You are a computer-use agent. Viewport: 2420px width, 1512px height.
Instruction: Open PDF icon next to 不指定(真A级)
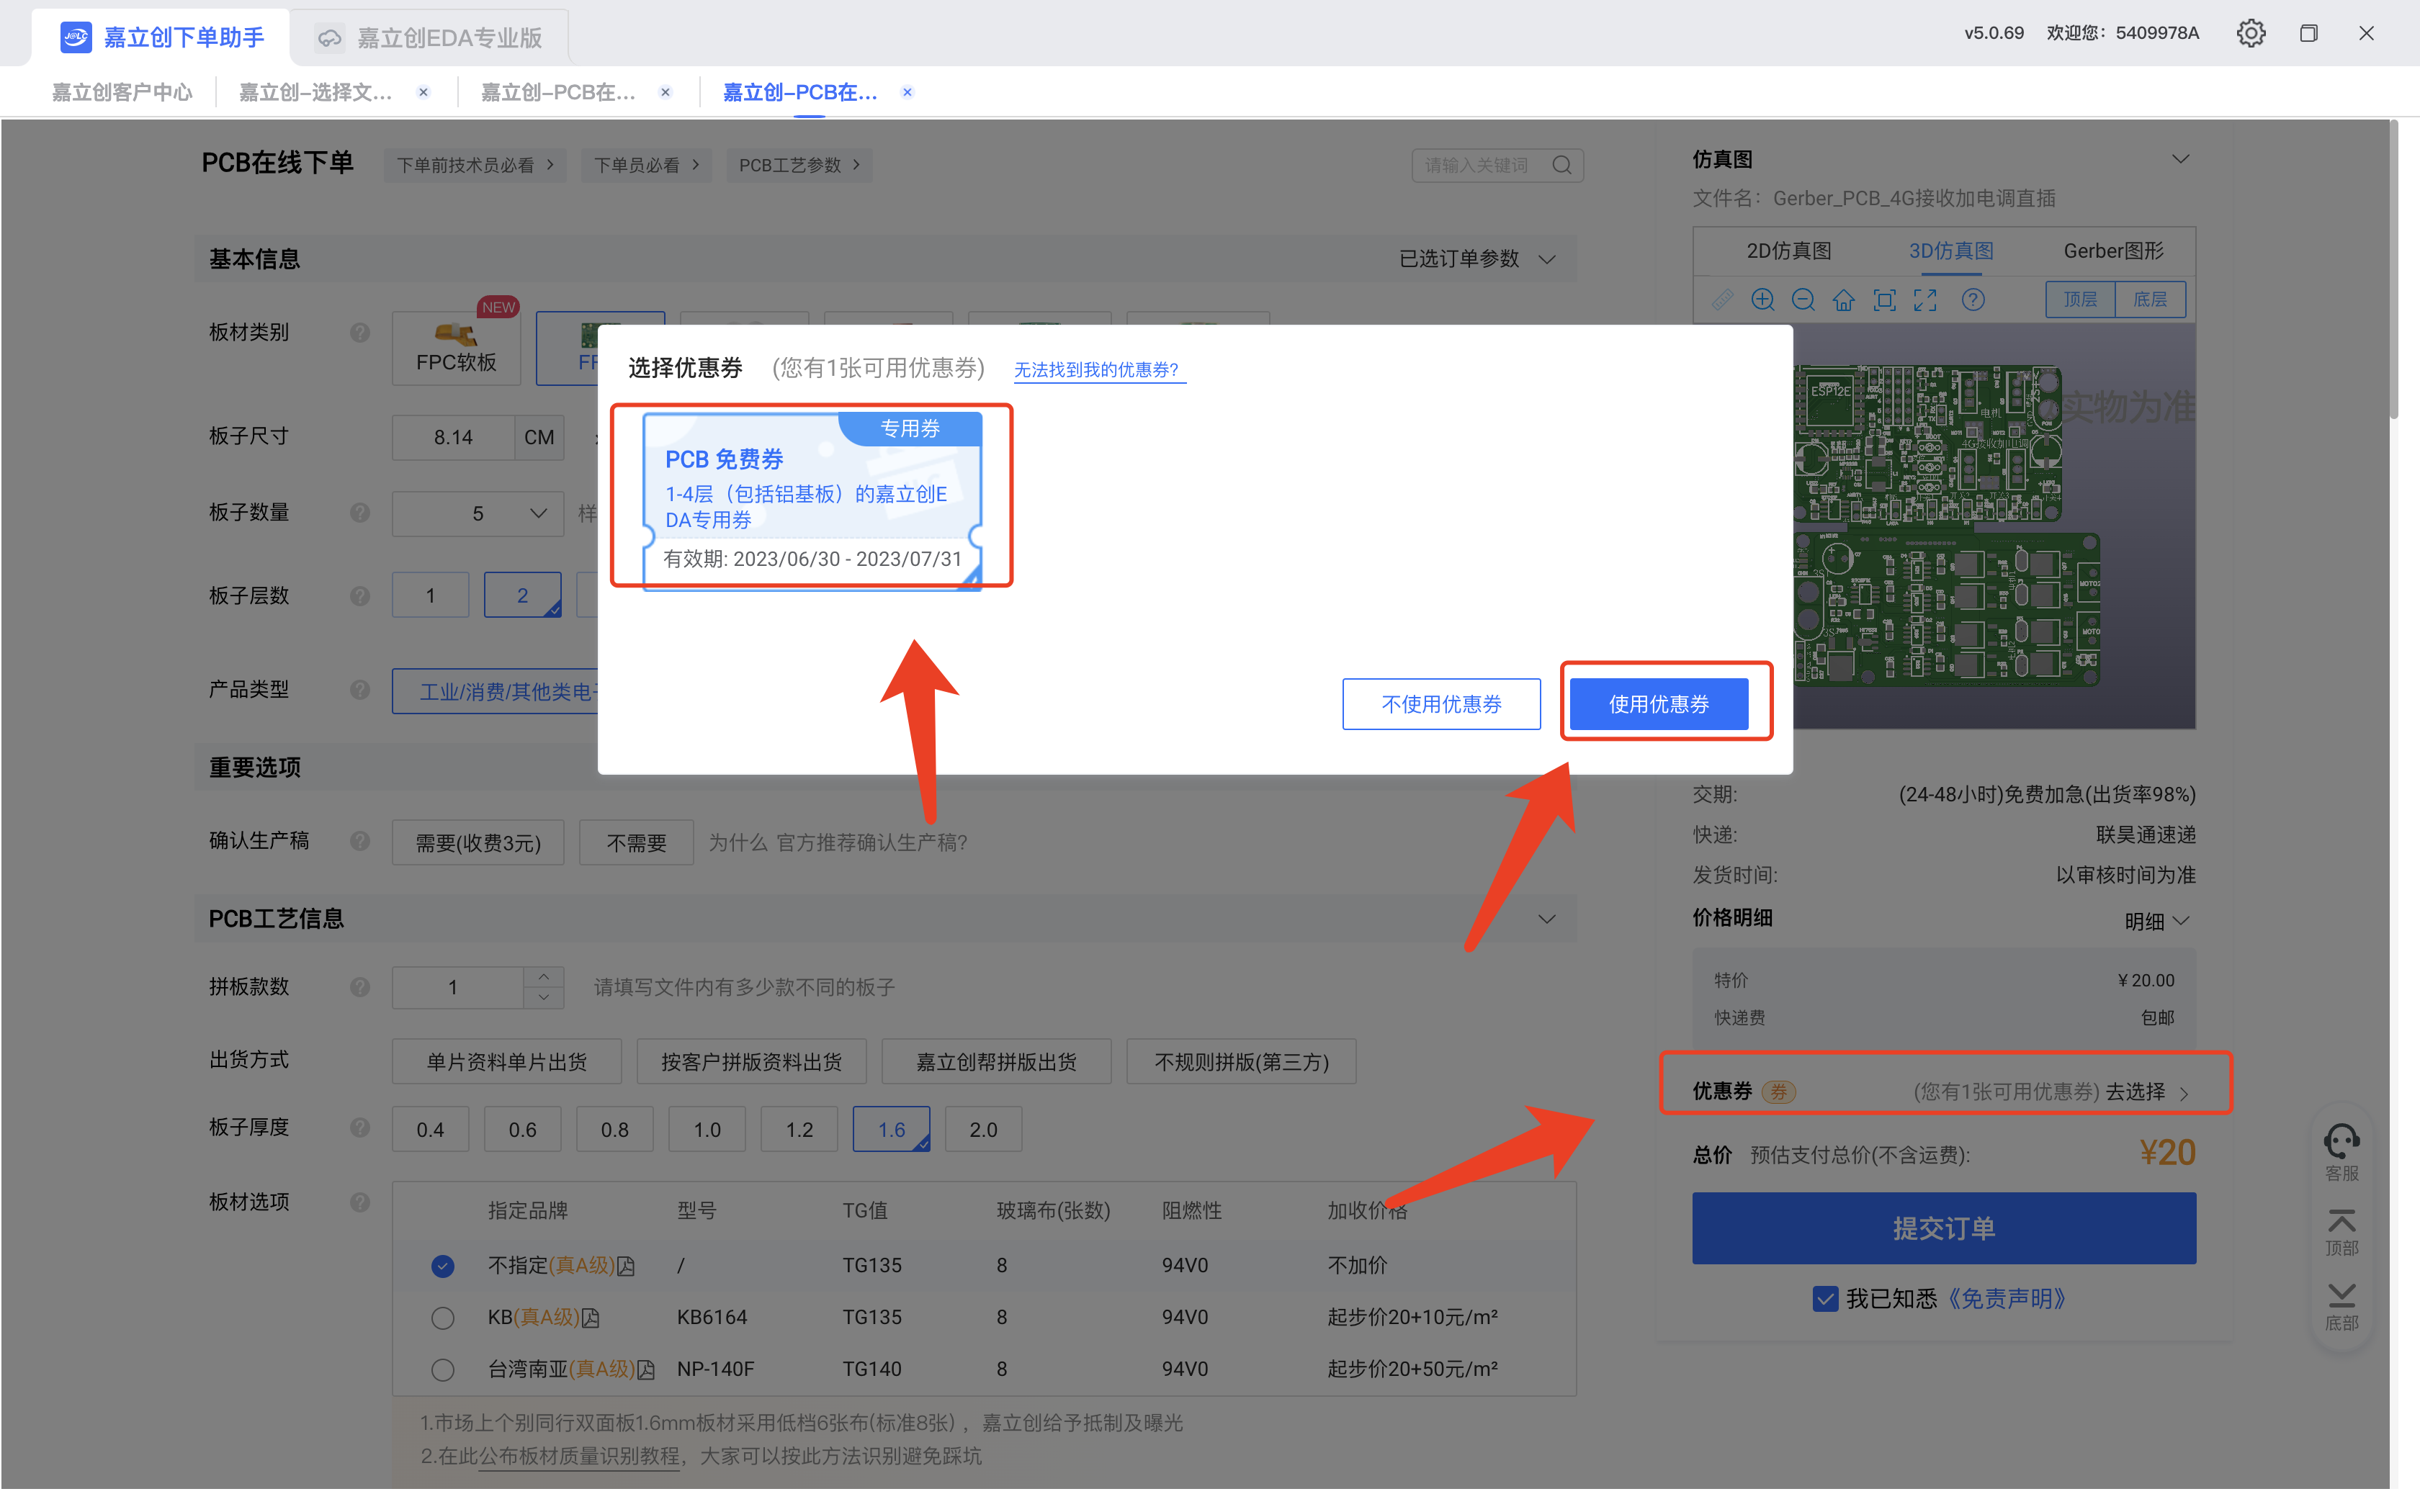[x=626, y=1266]
